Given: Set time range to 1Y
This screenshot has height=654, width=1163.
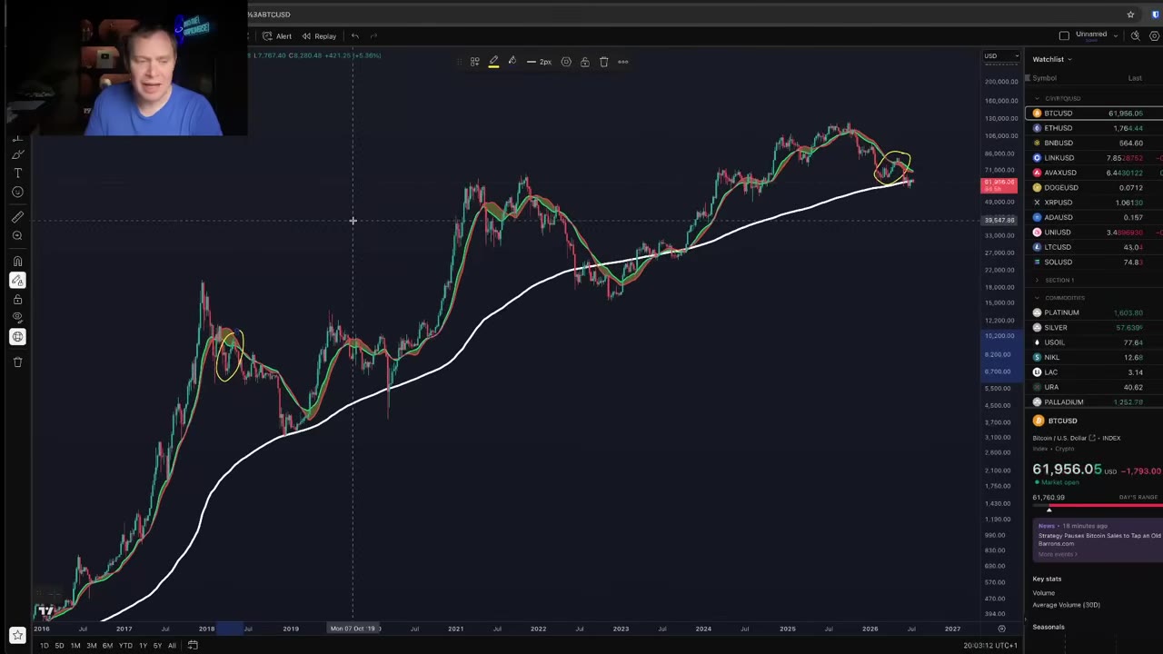Looking at the screenshot, I should 143,645.
